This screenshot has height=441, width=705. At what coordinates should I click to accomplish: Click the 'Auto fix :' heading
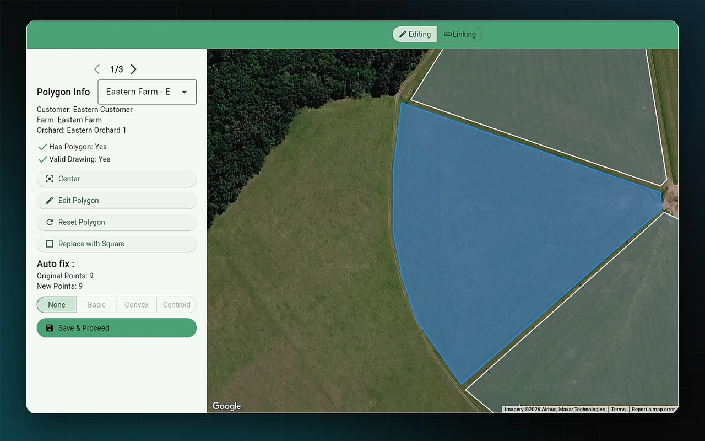(x=56, y=264)
